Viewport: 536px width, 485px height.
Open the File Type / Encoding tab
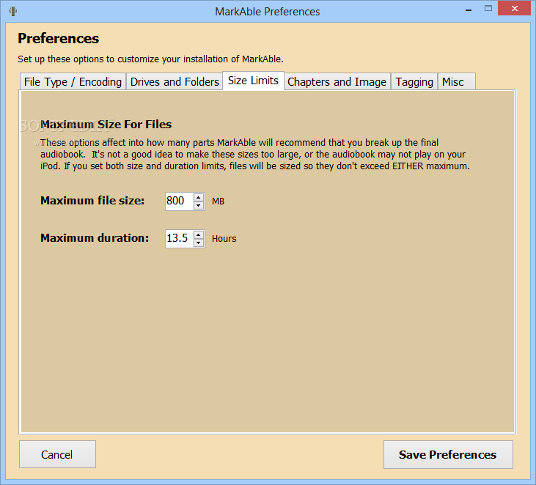point(73,81)
